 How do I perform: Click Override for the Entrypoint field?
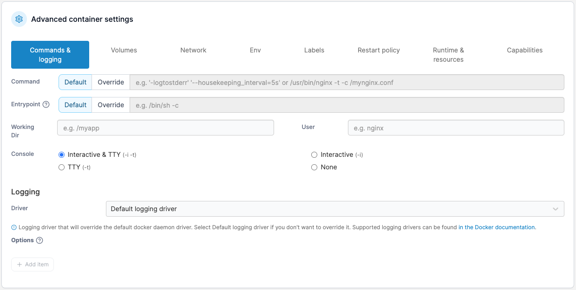(x=111, y=105)
